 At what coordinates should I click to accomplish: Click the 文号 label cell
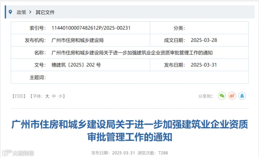(x=40, y=65)
